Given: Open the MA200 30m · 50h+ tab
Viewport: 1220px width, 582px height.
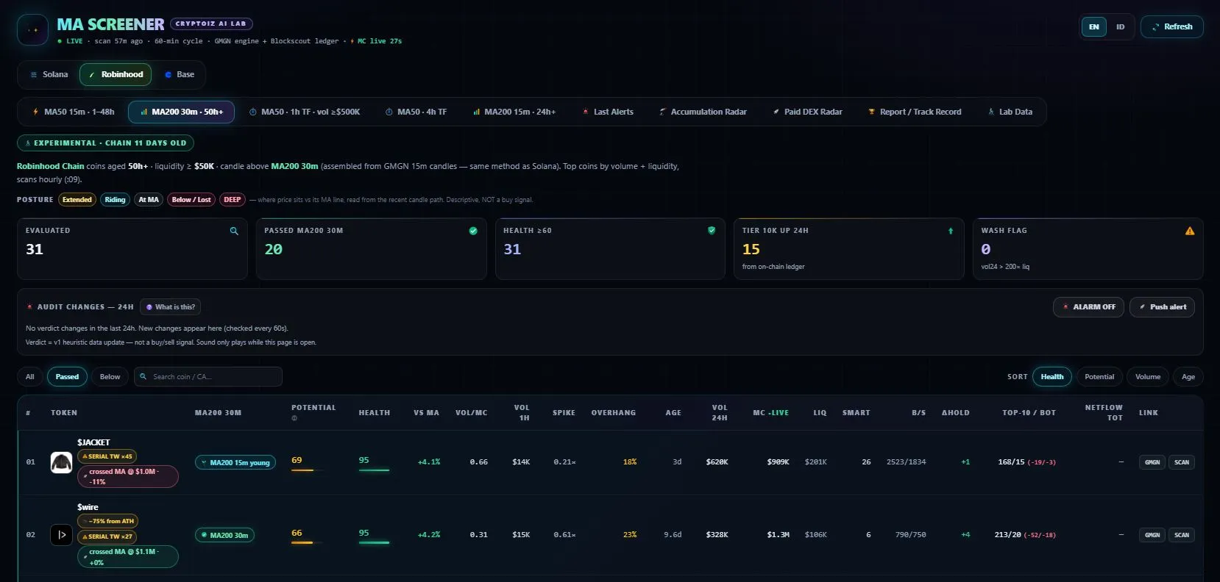Looking at the screenshot, I should coord(181,112).
